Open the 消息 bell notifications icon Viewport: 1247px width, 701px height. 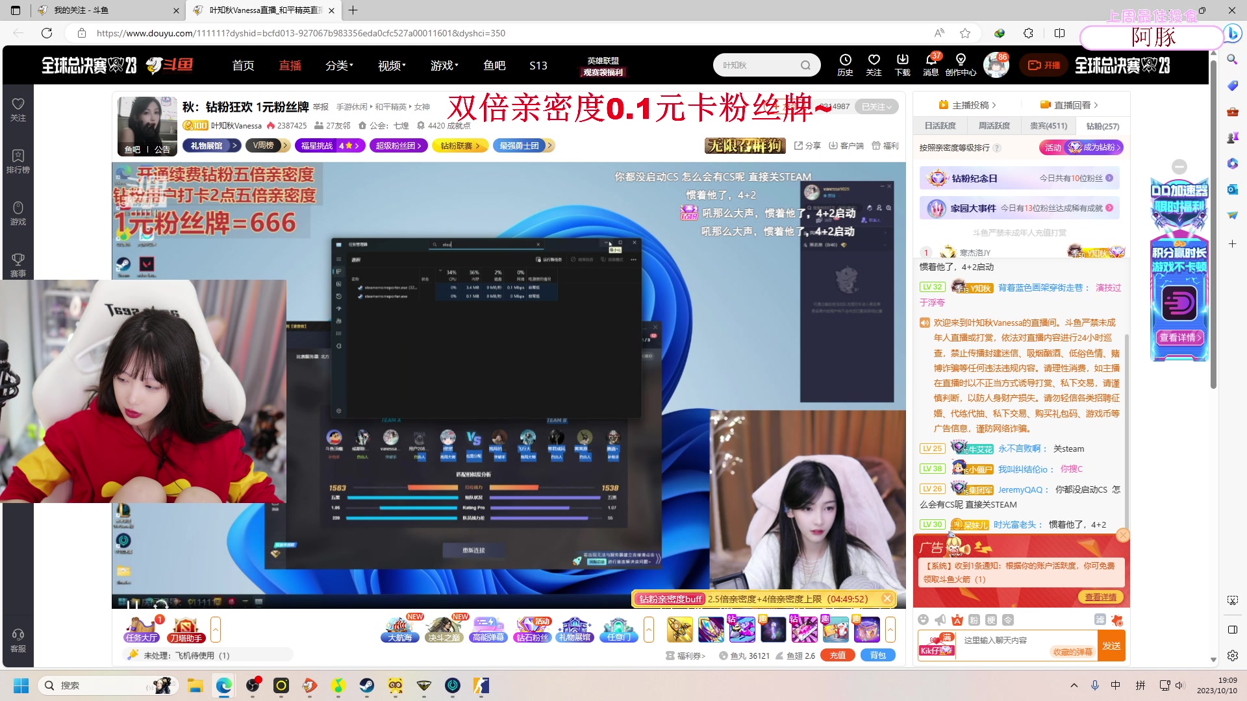click(x=931, y=65)
